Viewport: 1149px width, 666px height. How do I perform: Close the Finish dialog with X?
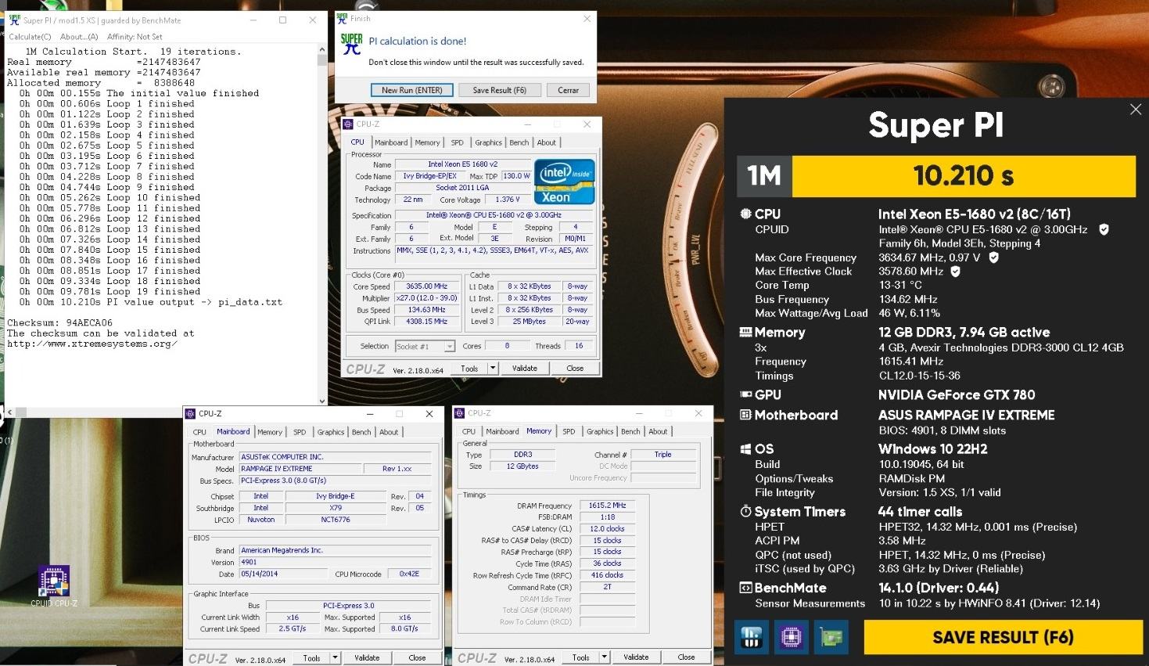(x=587, y=19)
